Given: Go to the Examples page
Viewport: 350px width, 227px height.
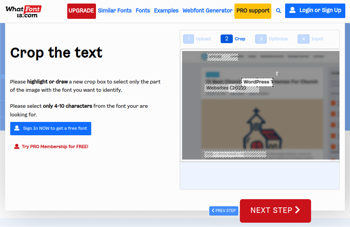Looking at the screenshot, I should click(166, 11).
